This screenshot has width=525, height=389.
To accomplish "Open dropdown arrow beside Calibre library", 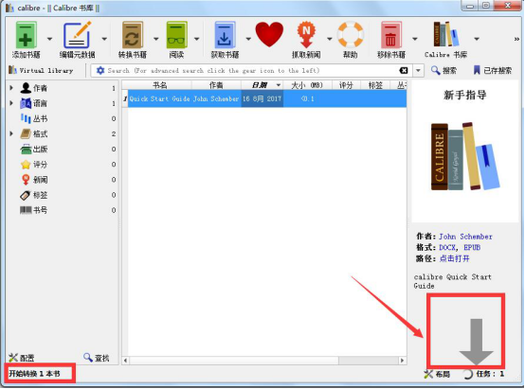I will coord(477,39).
